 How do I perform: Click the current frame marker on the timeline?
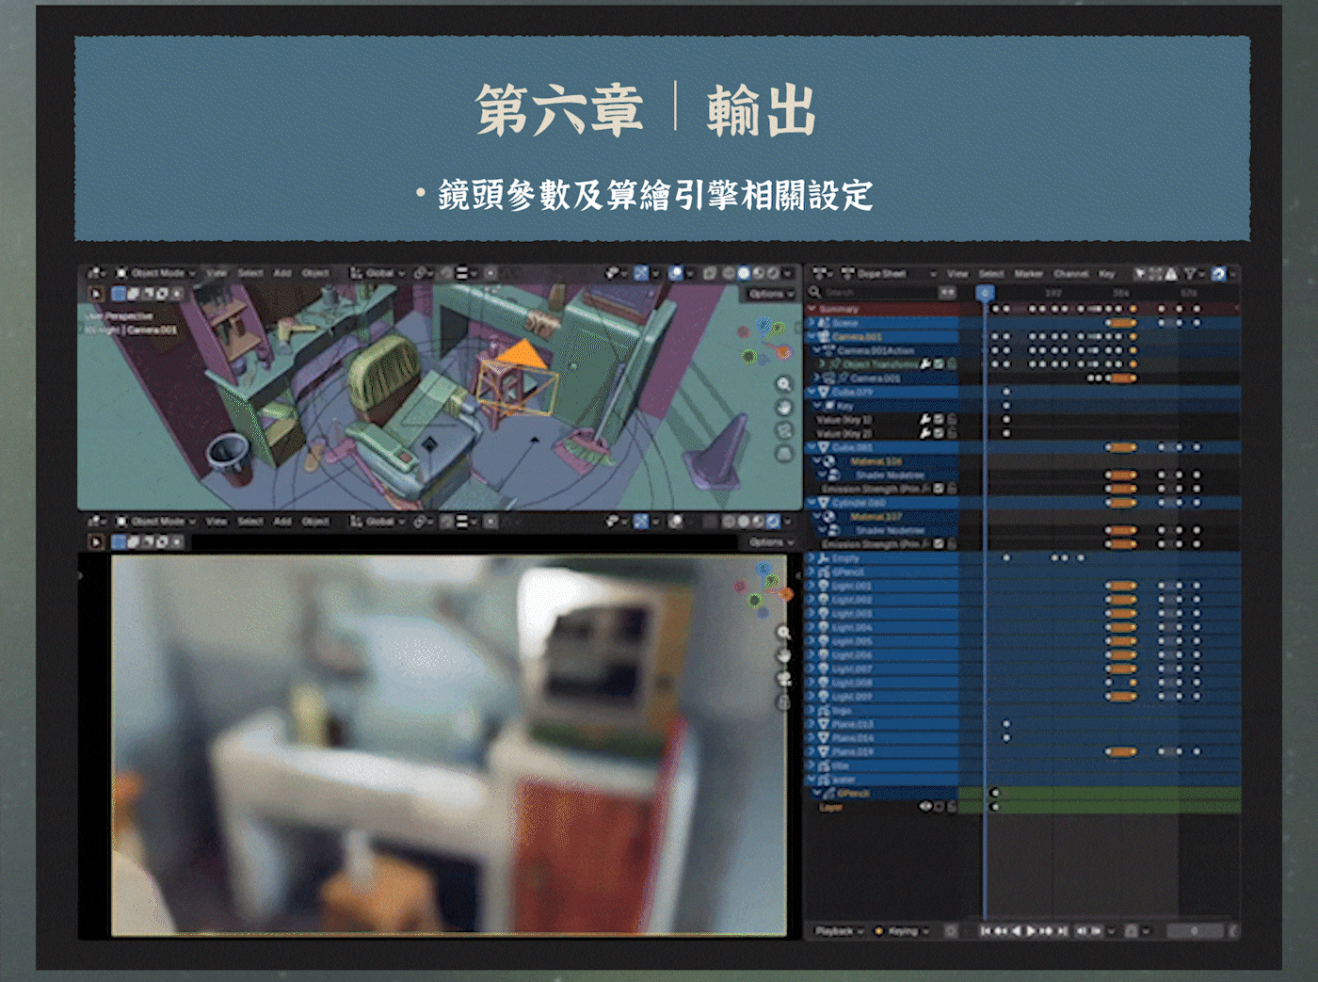[985, 293]
